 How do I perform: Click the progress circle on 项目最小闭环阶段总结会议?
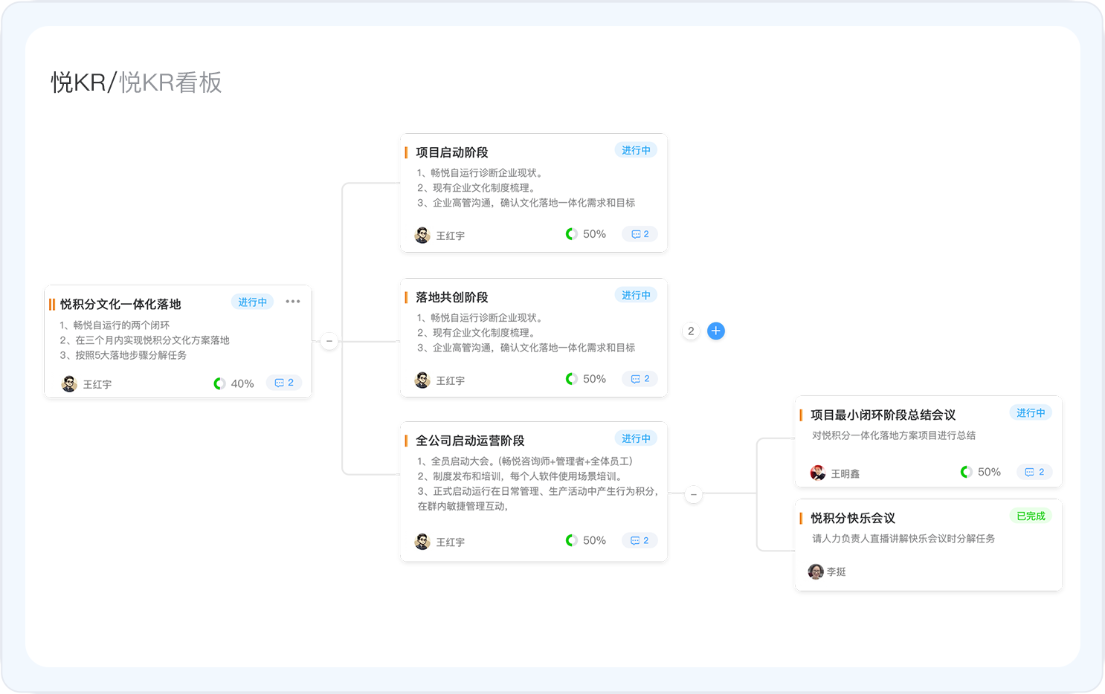(965, 471)
